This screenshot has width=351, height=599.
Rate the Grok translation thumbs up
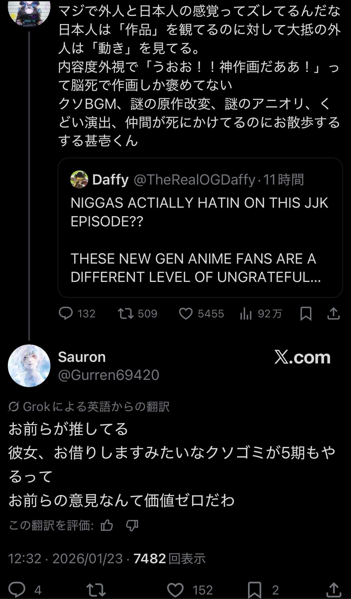click(x=107, y=525)
